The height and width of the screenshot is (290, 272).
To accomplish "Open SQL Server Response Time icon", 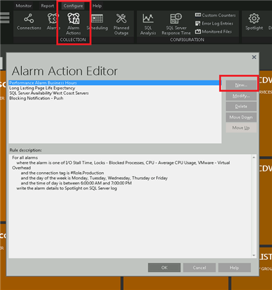I will click(x=176, y=24).
